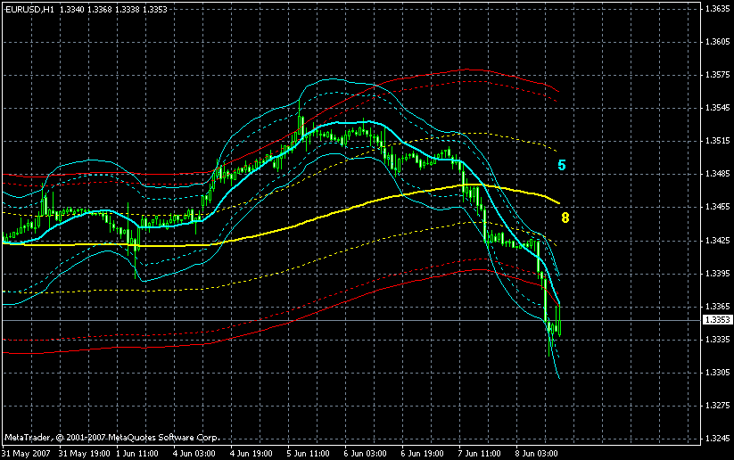The height and width of the screenshot is (460, 734).
Task: Click the 1.3545 price scale label
Action: pos(718,108)
